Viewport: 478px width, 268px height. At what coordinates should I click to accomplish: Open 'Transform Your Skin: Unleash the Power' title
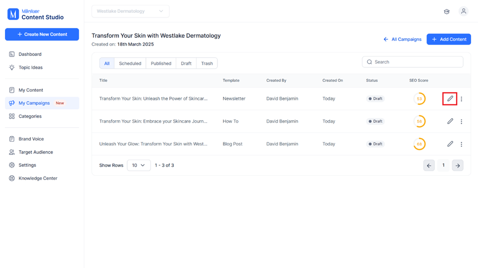coord(153,99)
